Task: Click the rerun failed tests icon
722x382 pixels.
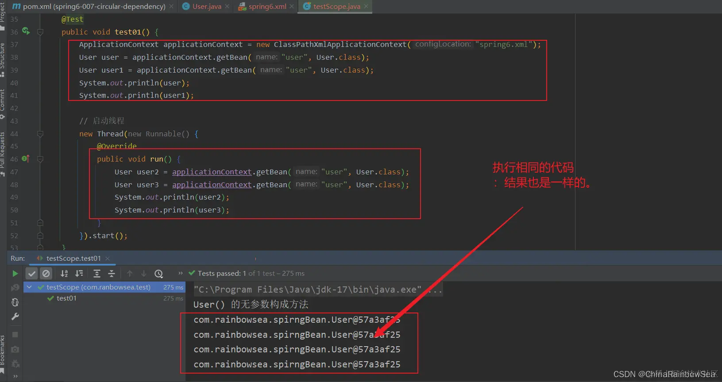Action: coord(15,287)
